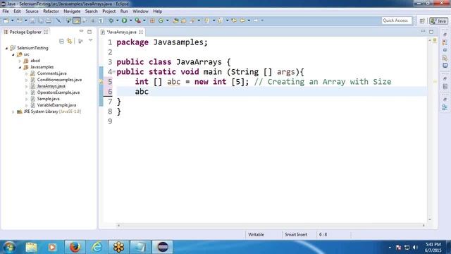
Task: Collapse the SeleniumTesting project node
Action: 6,48
